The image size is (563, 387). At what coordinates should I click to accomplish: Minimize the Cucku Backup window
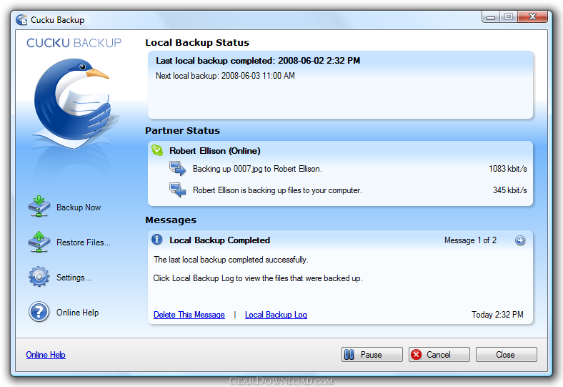tap(491, 17)
